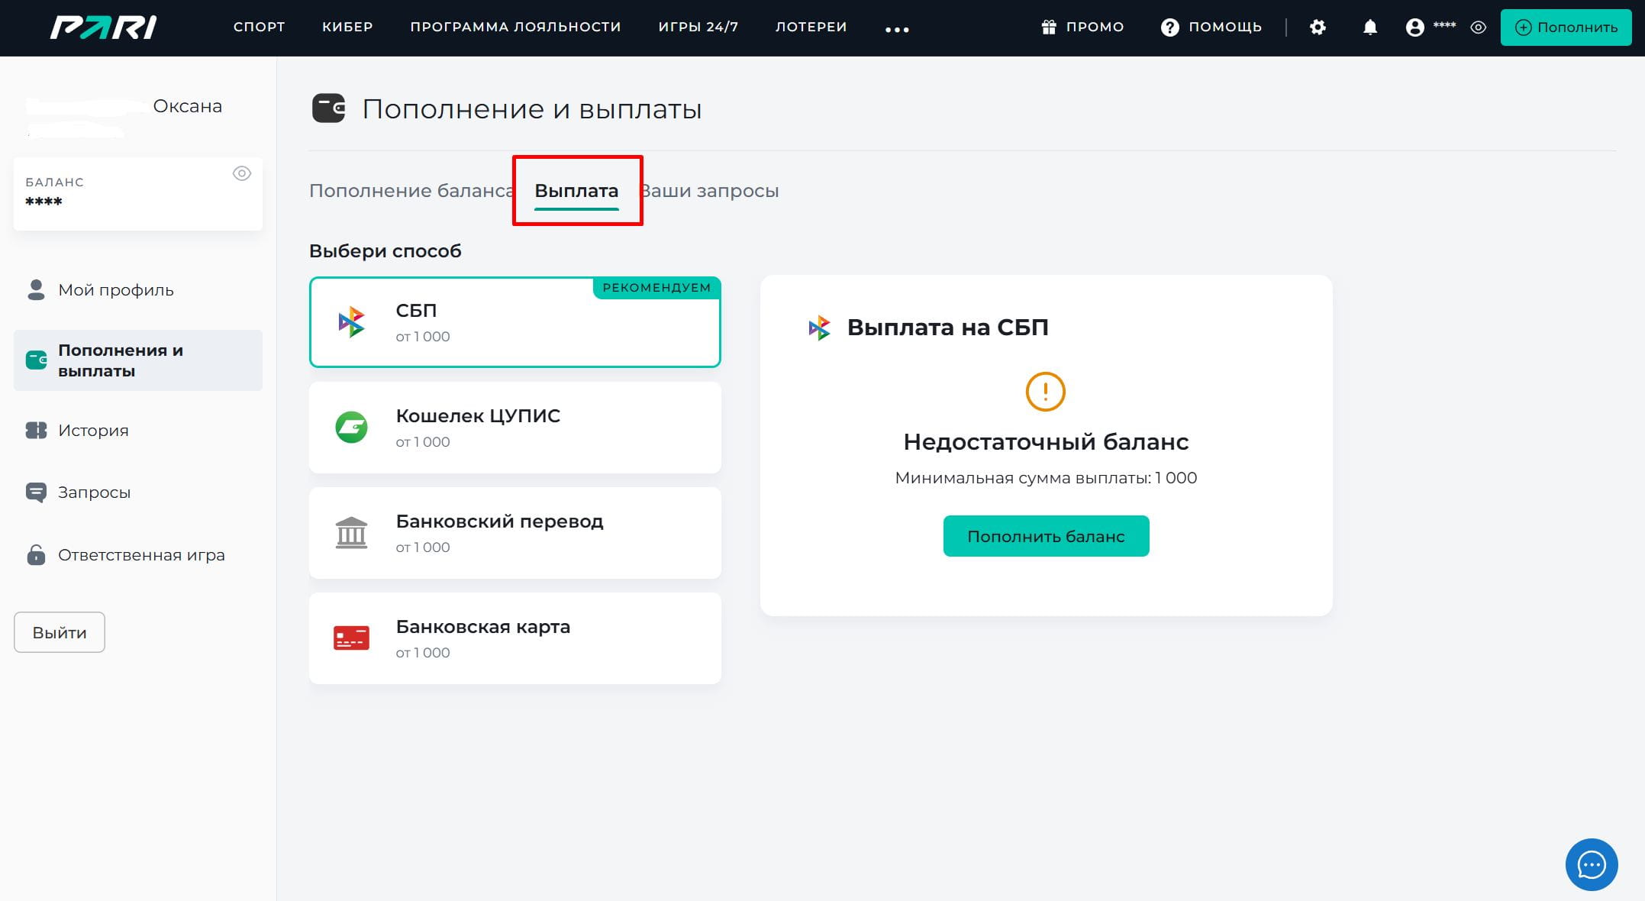1645x901 pixels.
Task: Click the Минимальная сумма выплаты text
Action: (x=1046, y=478)
